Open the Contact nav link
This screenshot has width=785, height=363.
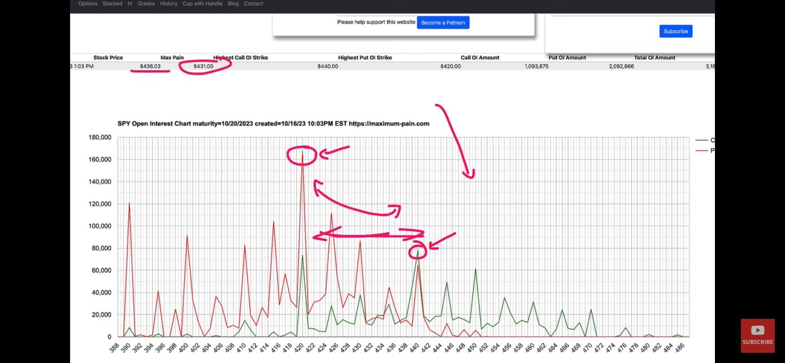tap(253, 3)
